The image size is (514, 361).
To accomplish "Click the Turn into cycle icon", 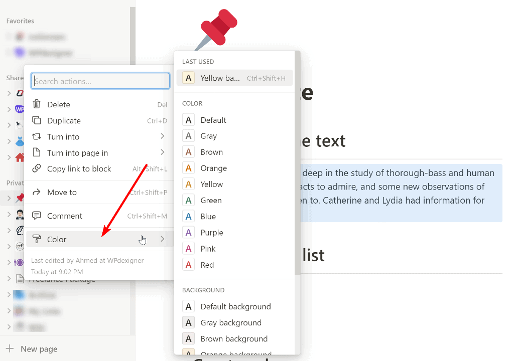I will (x=37, y=136).
